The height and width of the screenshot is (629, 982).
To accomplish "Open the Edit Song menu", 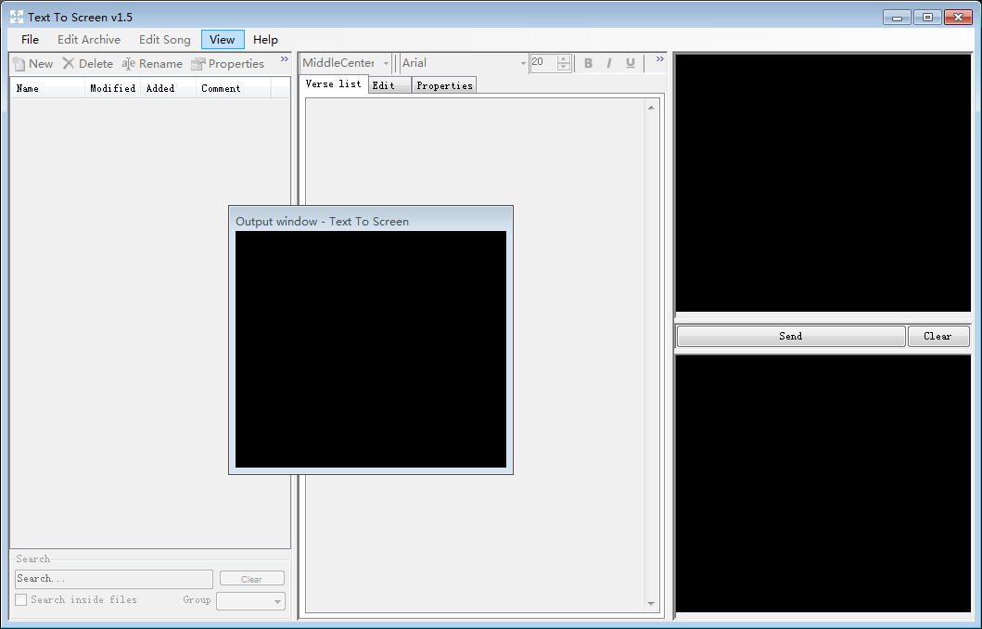I will pyautogui.click(x=165, y=40).
